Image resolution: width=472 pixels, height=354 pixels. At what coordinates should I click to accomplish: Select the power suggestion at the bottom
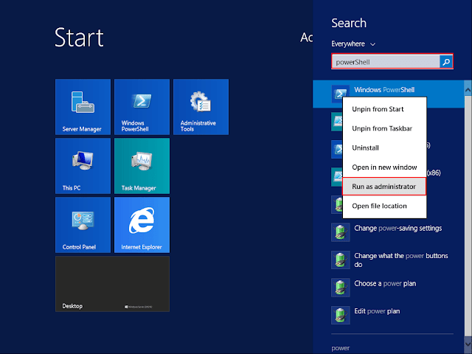pos(341,348)
